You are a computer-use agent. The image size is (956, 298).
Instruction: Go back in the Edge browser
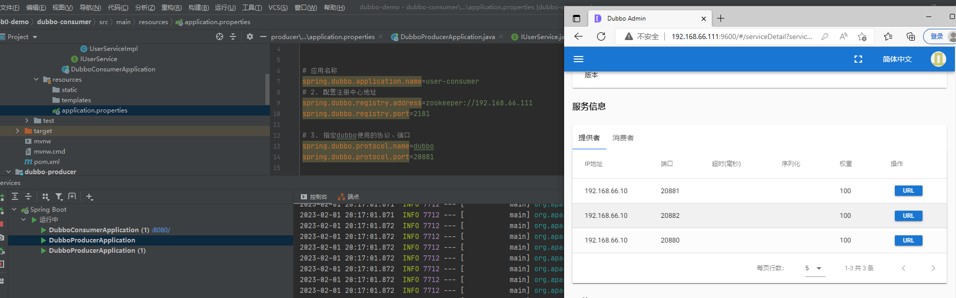coord(579,36)
